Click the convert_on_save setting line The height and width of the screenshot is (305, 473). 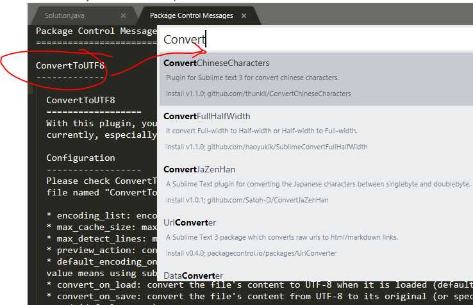(260, 296)
